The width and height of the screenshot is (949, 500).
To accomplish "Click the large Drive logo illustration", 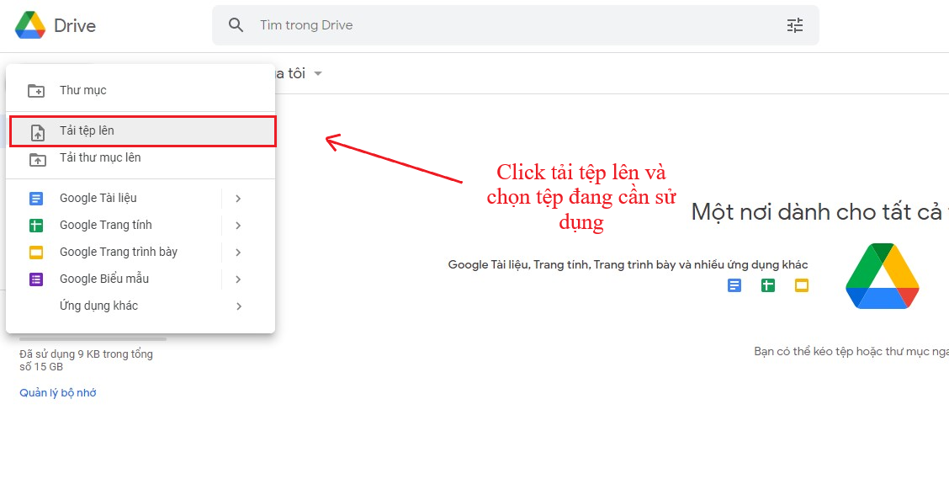I will pos(883,276).
